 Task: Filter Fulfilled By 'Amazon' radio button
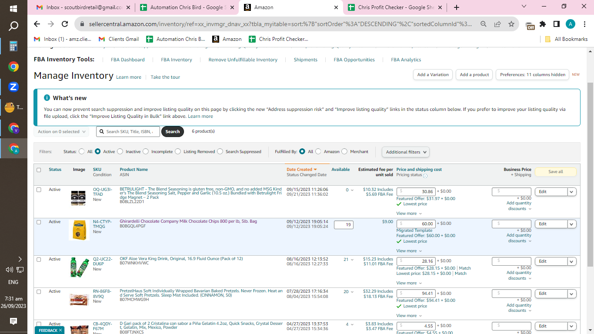318,152
